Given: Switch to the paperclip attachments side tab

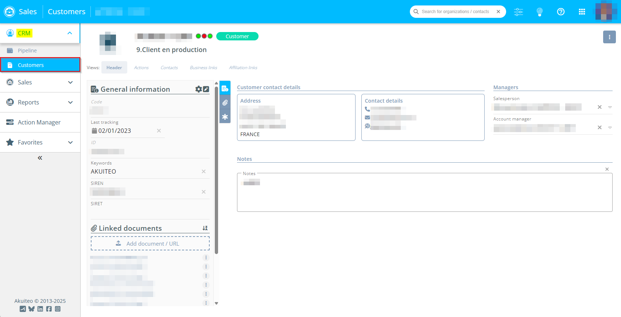Looking at the screenshot, I should (x=225, y=103).
